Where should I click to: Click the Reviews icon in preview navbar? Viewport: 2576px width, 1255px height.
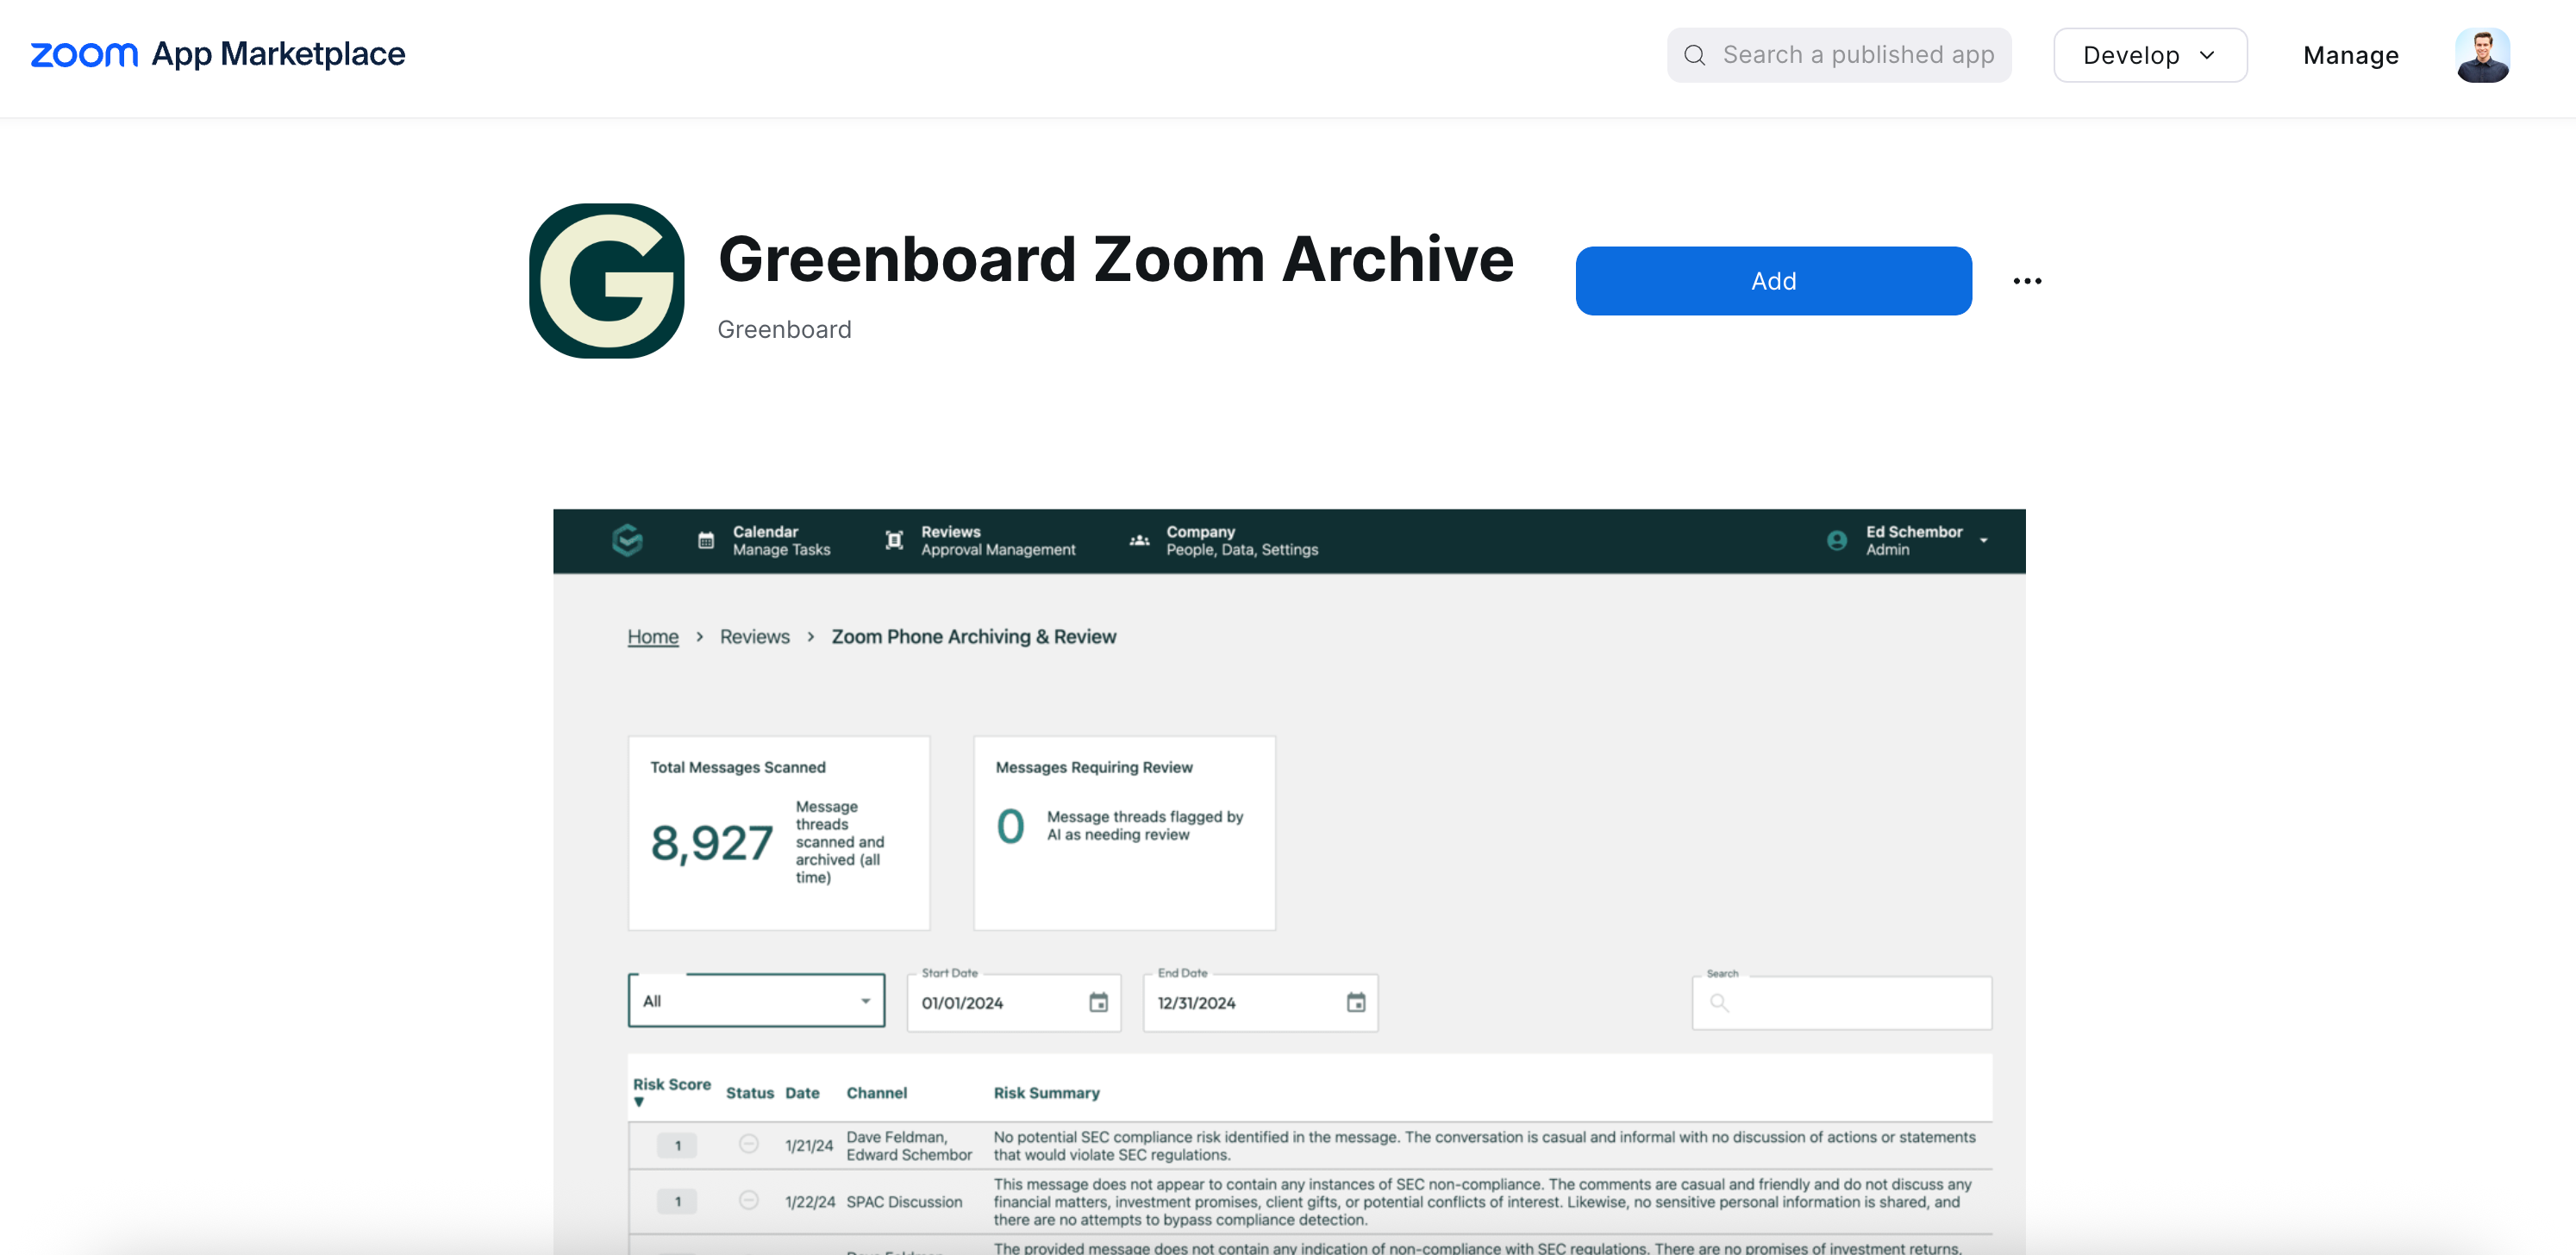click(x=894, y=541)
